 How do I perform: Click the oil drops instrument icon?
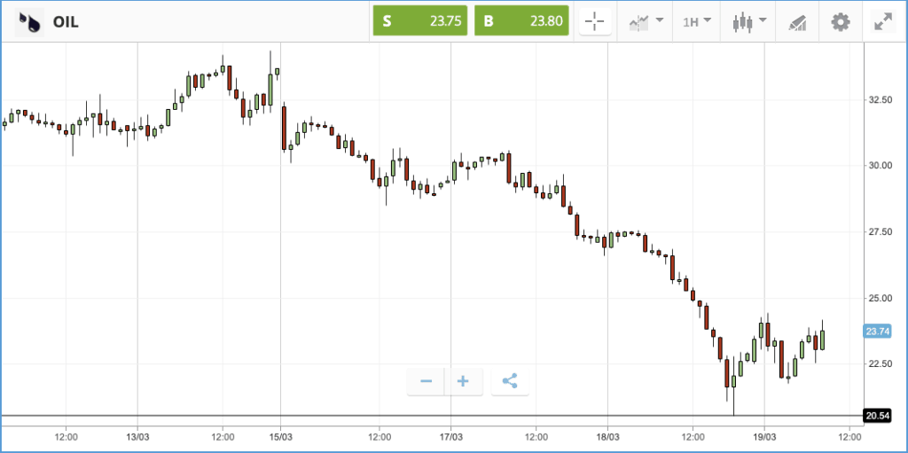tap(29, 22)
